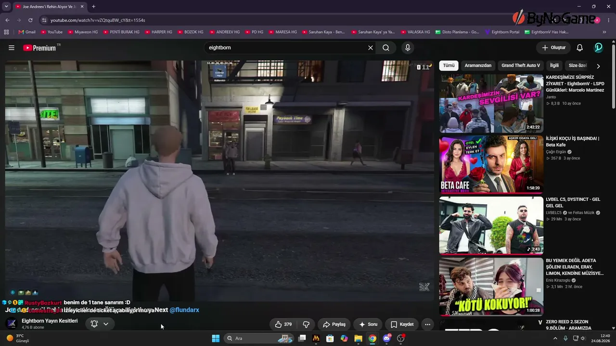616x346 pixels.
Task: Open Eightborn Yayın Kesitleri channel name
Action: [50, 321]
